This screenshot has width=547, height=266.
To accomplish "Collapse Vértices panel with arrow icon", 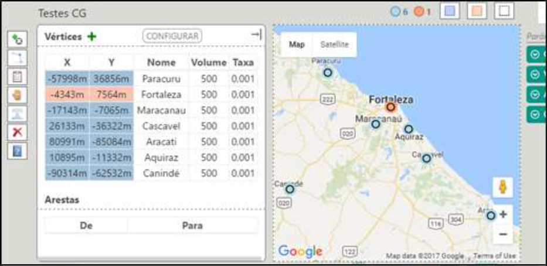I will (x=256, y=35).
